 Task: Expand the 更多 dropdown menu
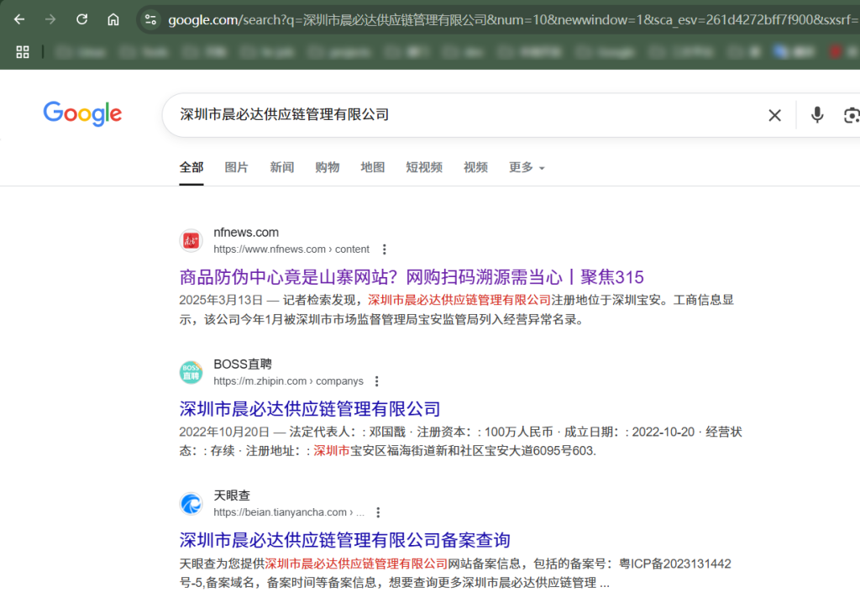click(x=527, y=167)
